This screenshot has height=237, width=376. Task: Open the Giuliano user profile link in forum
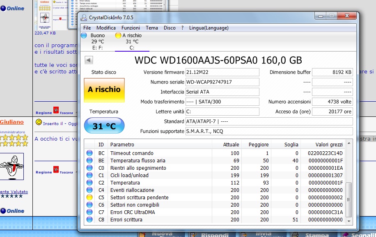click(x=12, y=122)
